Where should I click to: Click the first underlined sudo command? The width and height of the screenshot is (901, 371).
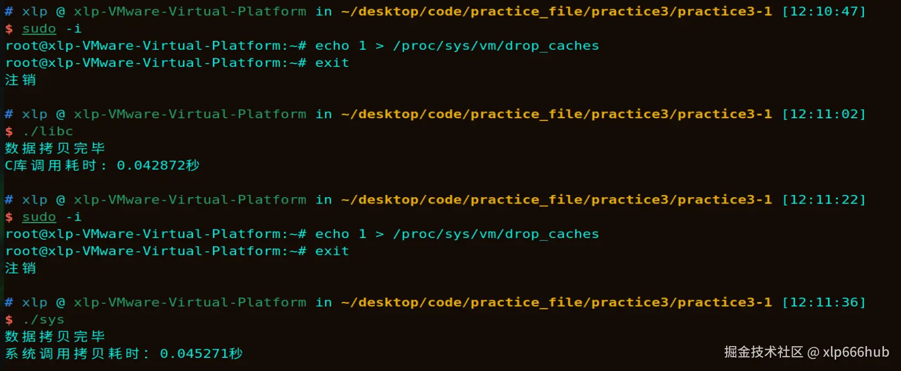[x=39, y=29]
